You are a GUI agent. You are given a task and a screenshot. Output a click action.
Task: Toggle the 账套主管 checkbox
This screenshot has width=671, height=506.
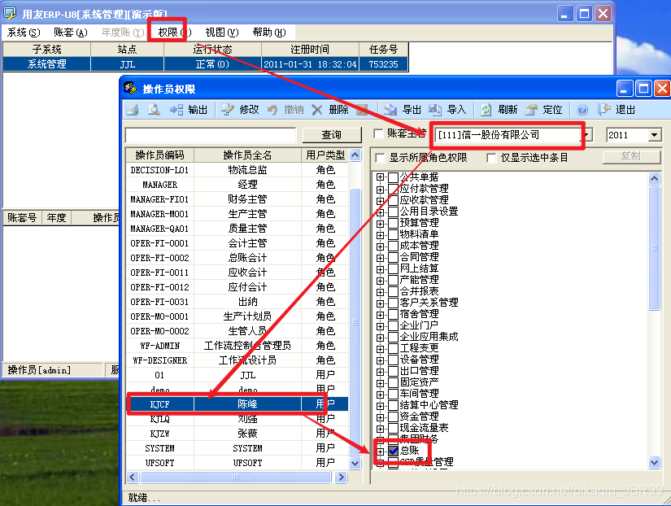tap(378, 134)
